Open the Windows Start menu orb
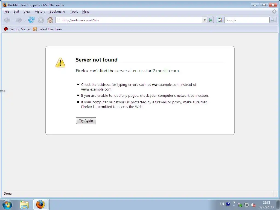This screenshot has height=210, width=280. click(7, 205)
